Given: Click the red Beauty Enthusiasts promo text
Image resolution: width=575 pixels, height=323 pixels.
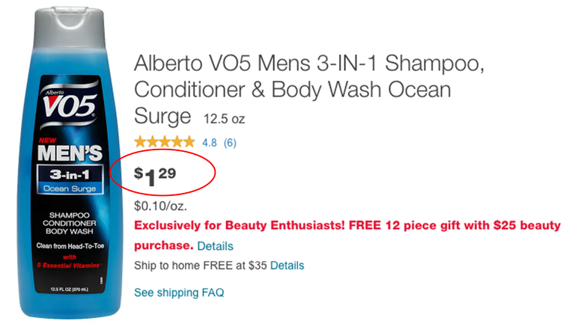Looking at the screenshot, I should pyautogui.click(x=347, y=235).
